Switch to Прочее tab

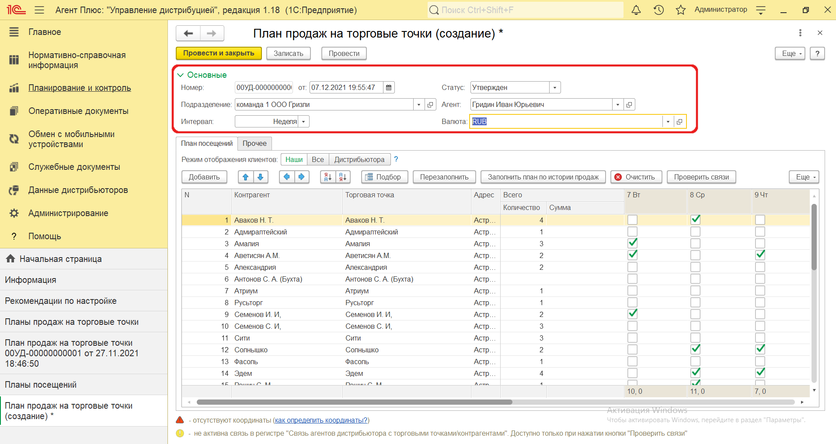click(x=254, y=144)
